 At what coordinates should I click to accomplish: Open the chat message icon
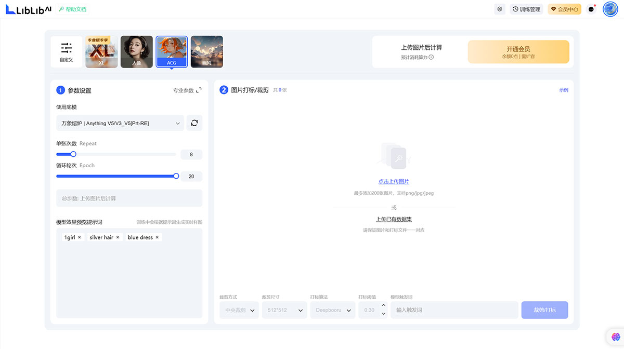(591, 9)
